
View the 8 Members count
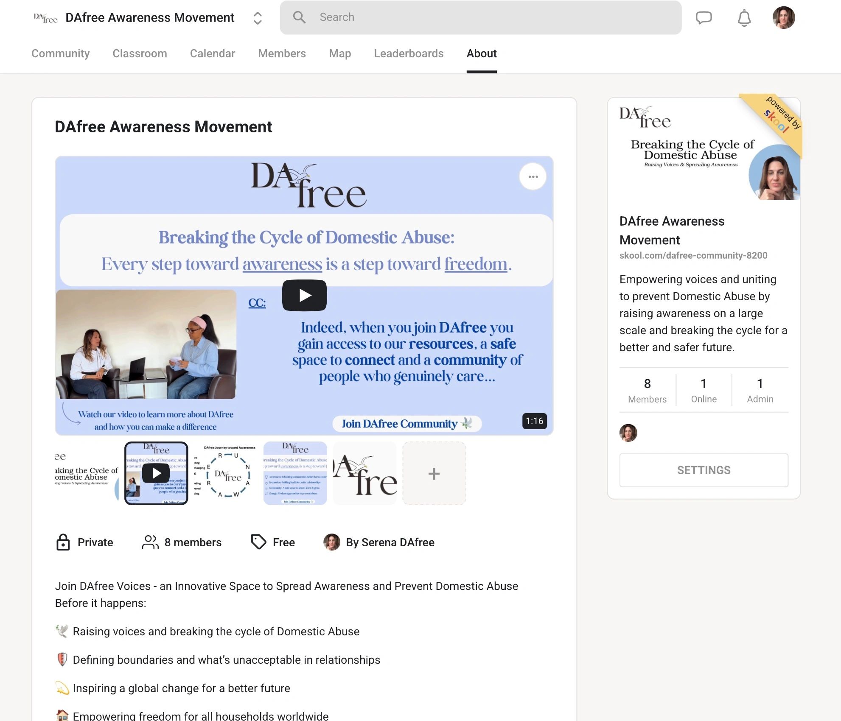[647, 390]
